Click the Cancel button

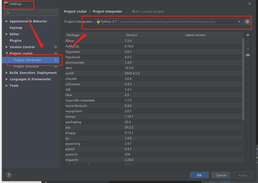click(221, 175)
